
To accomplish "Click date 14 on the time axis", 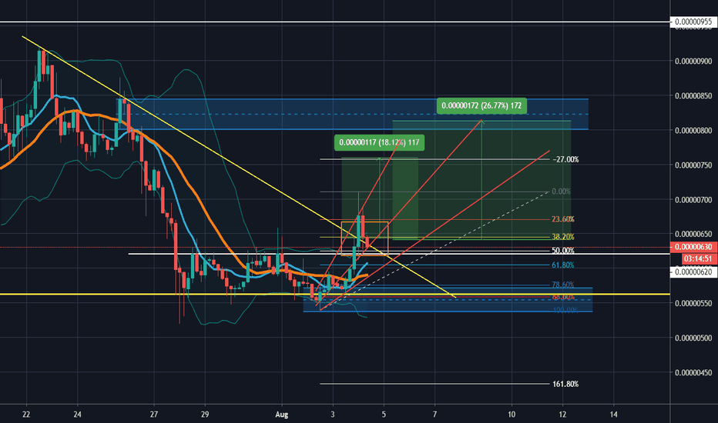I will (613, 415).
